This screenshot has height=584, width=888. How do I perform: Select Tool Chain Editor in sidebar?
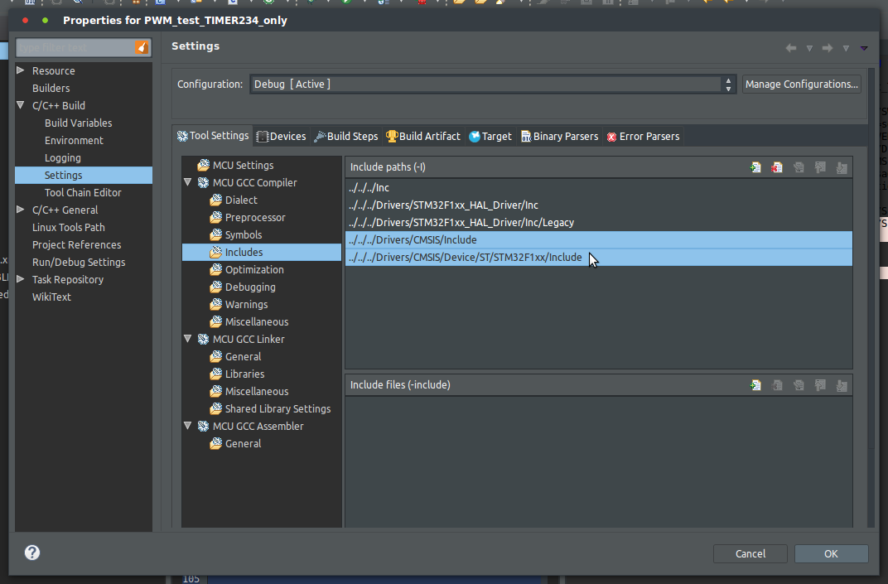point(83,193)
